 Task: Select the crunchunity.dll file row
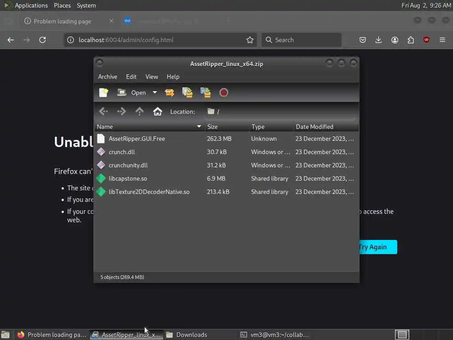pos(226,166)
